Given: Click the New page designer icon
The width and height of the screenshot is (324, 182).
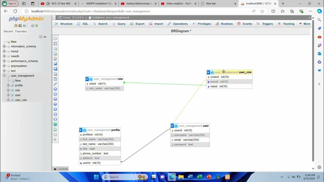Looking at the screenshot, I should click(x=55, y=54).
